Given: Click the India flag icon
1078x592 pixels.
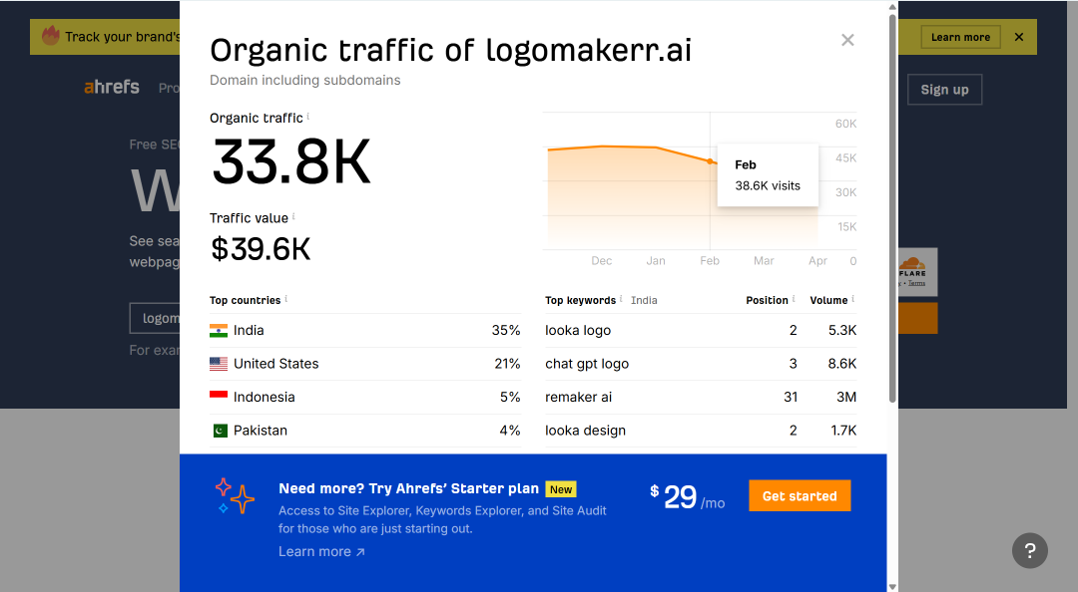Looking at the screenshot, I should (x=219, y=330).
